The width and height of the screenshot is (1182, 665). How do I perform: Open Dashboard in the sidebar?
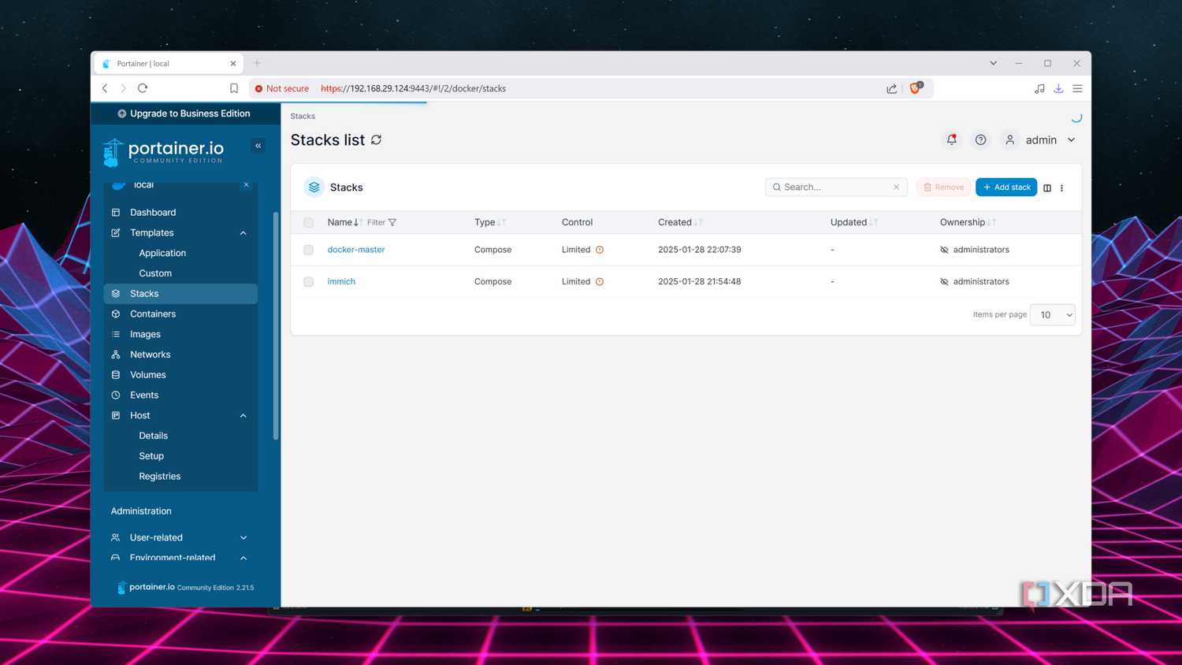pos(180,212)
